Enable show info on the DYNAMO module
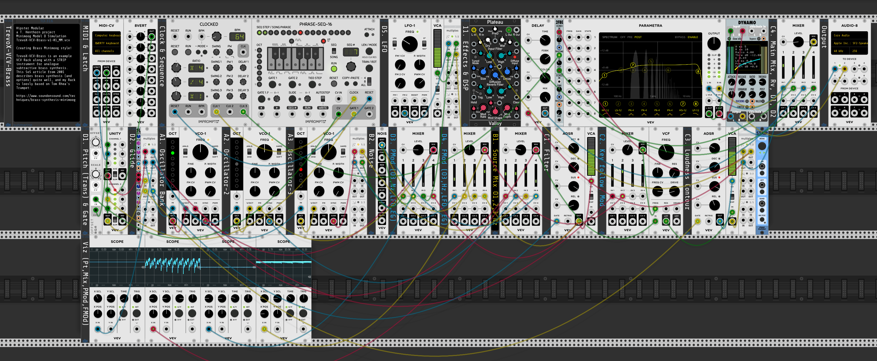The height and width of the screenshot is (361, 877). click(x=729, y=39)
